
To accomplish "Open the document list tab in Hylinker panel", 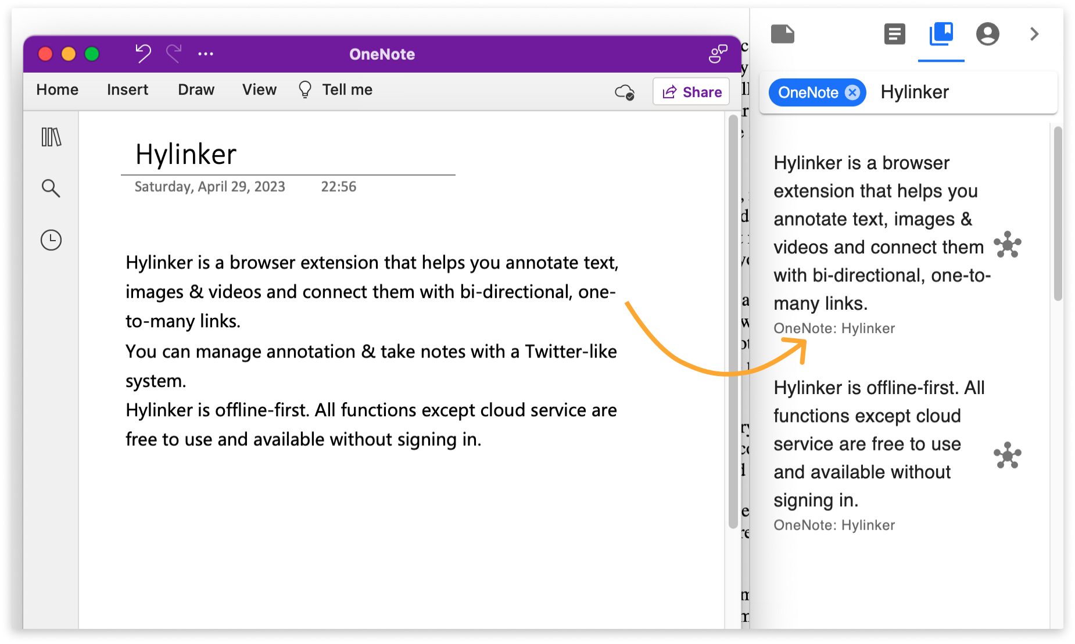I will (894, 34).
